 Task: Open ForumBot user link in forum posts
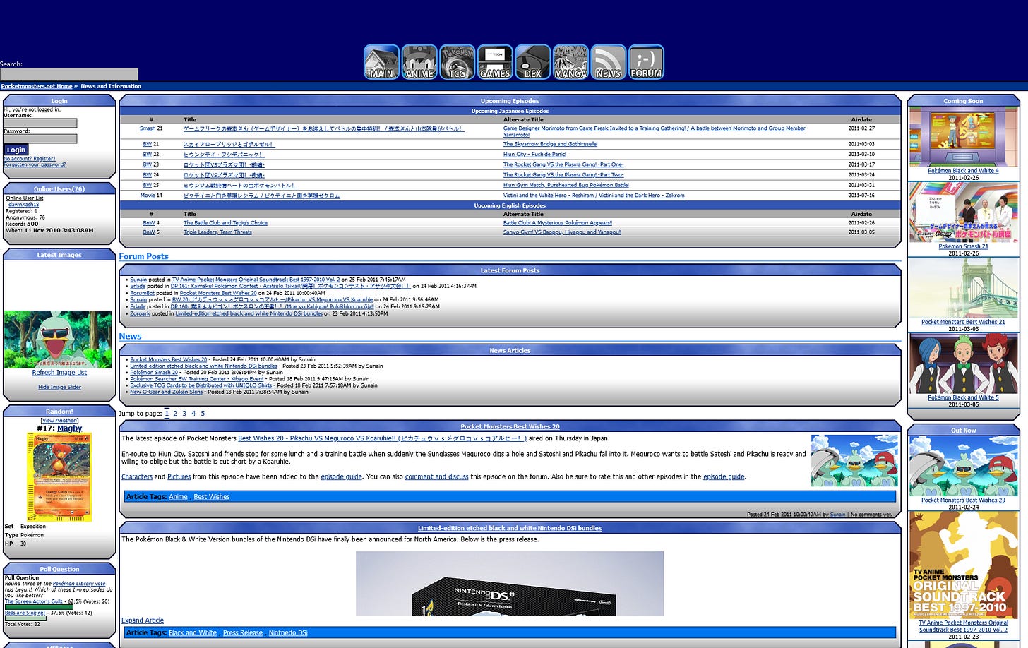coord(142,293)
